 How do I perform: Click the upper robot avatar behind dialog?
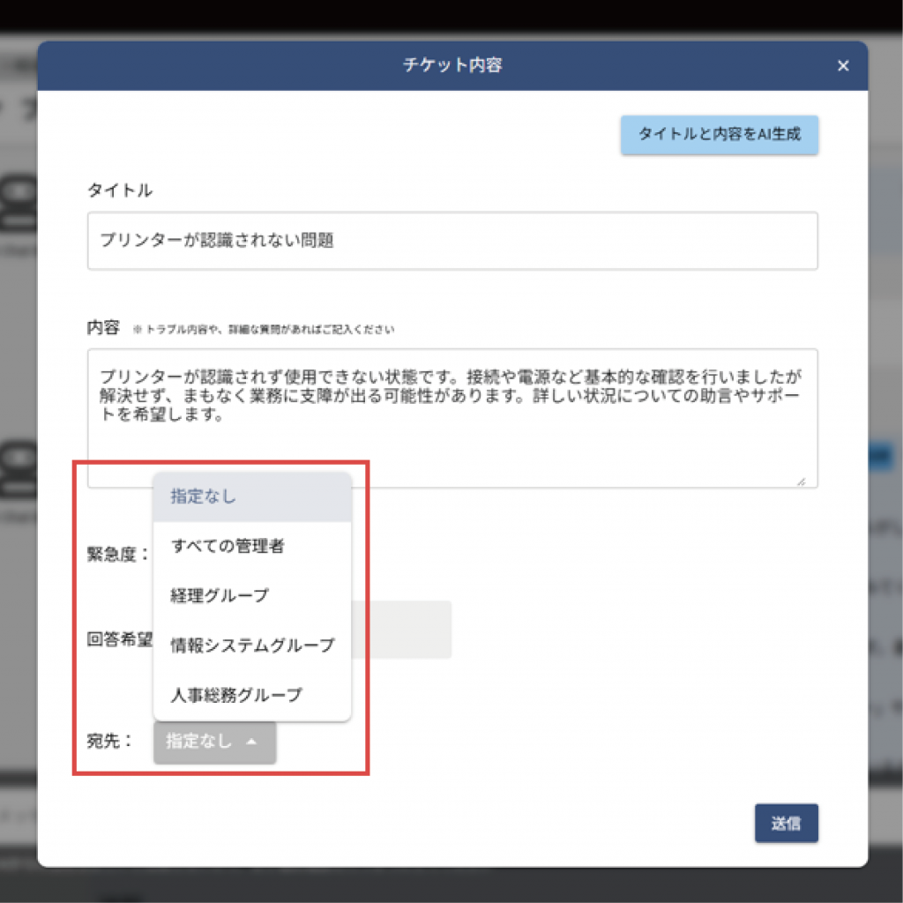pyautogui.click(x=18, y=198)
